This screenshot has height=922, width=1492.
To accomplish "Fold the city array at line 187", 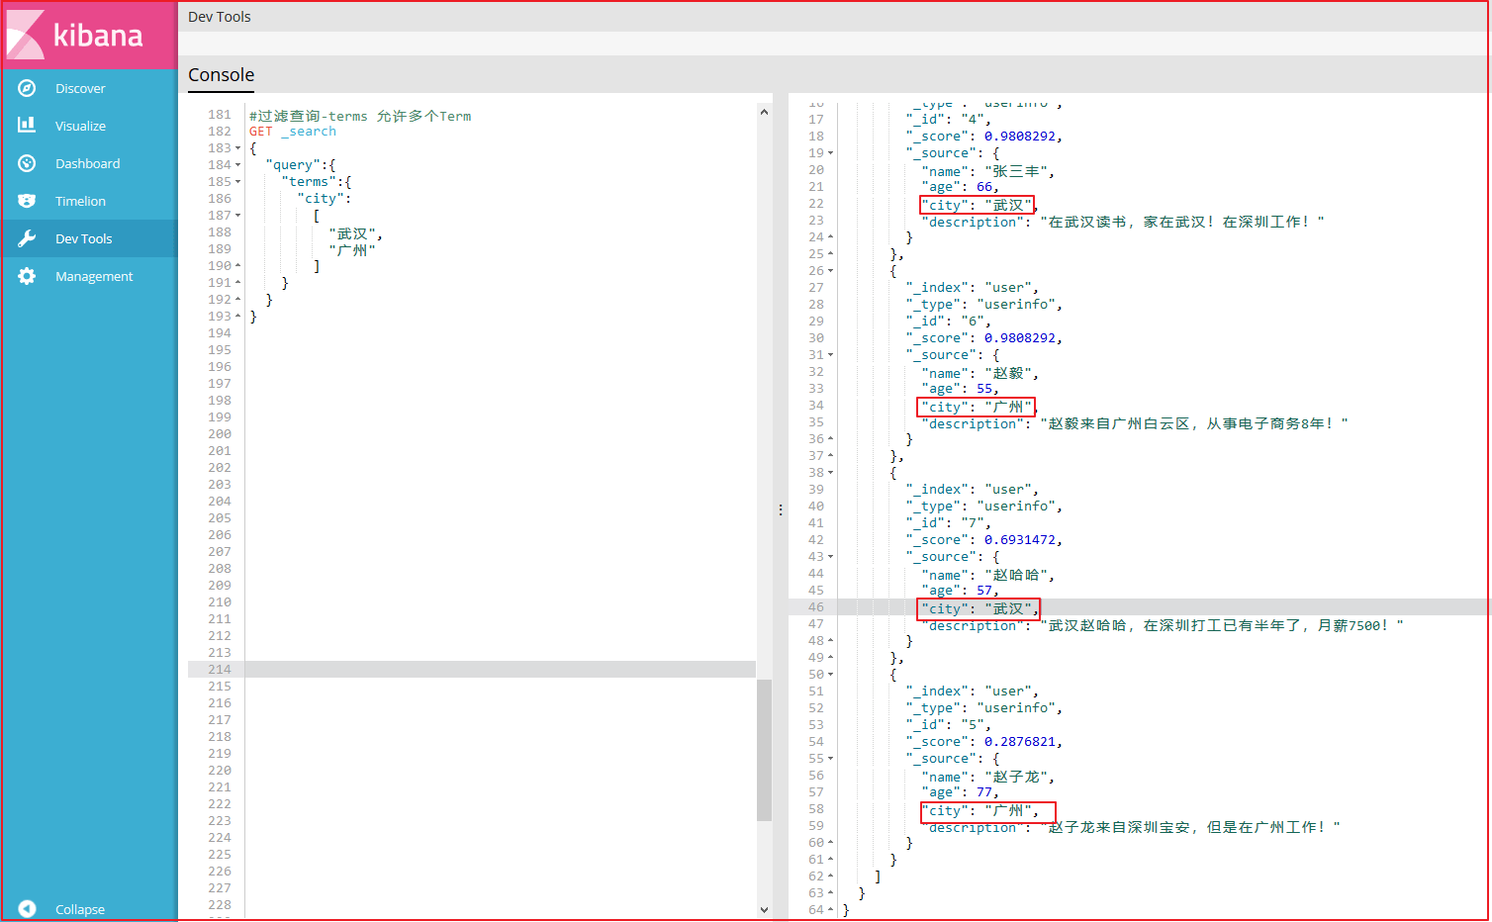I will (x=238, y=216).
